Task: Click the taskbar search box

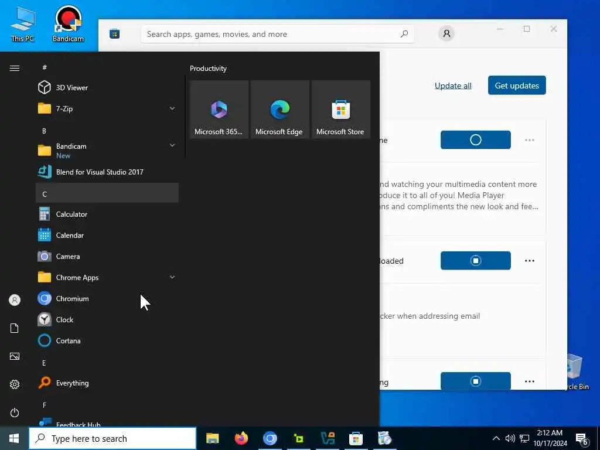Action: point(112,438)
